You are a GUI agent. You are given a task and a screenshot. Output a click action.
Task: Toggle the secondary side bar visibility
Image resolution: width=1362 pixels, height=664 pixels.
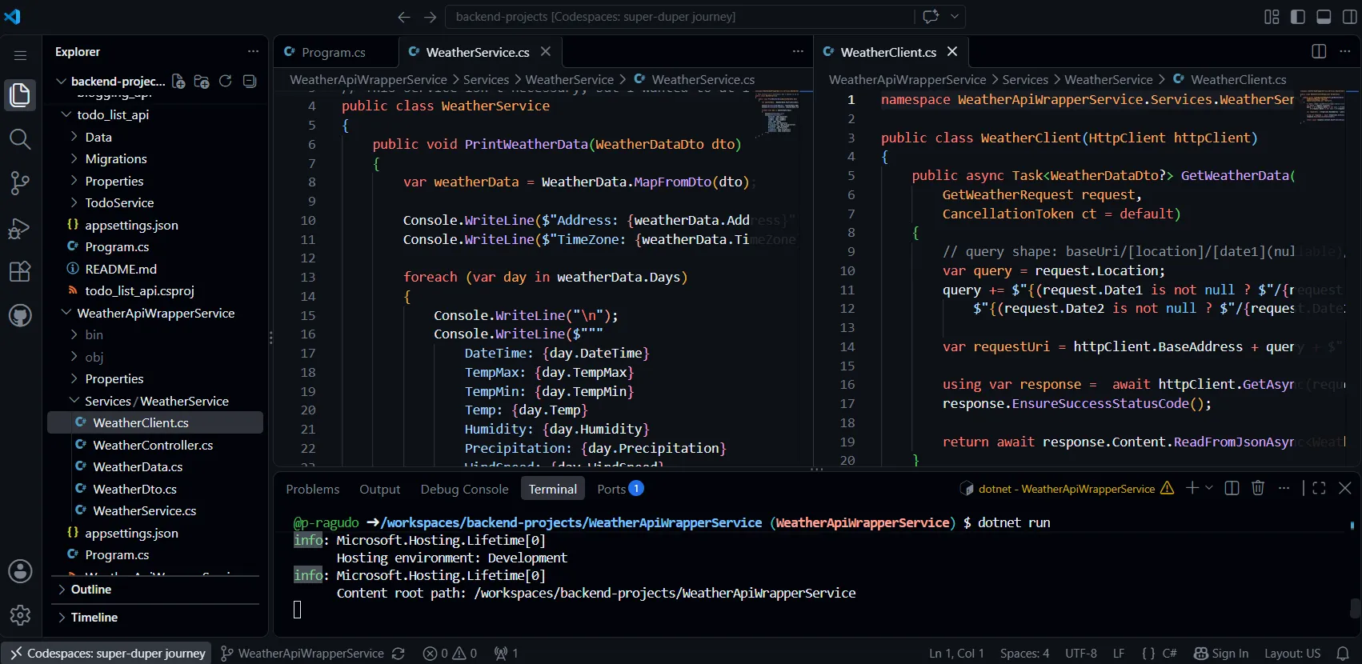(x=1349, y=17)
